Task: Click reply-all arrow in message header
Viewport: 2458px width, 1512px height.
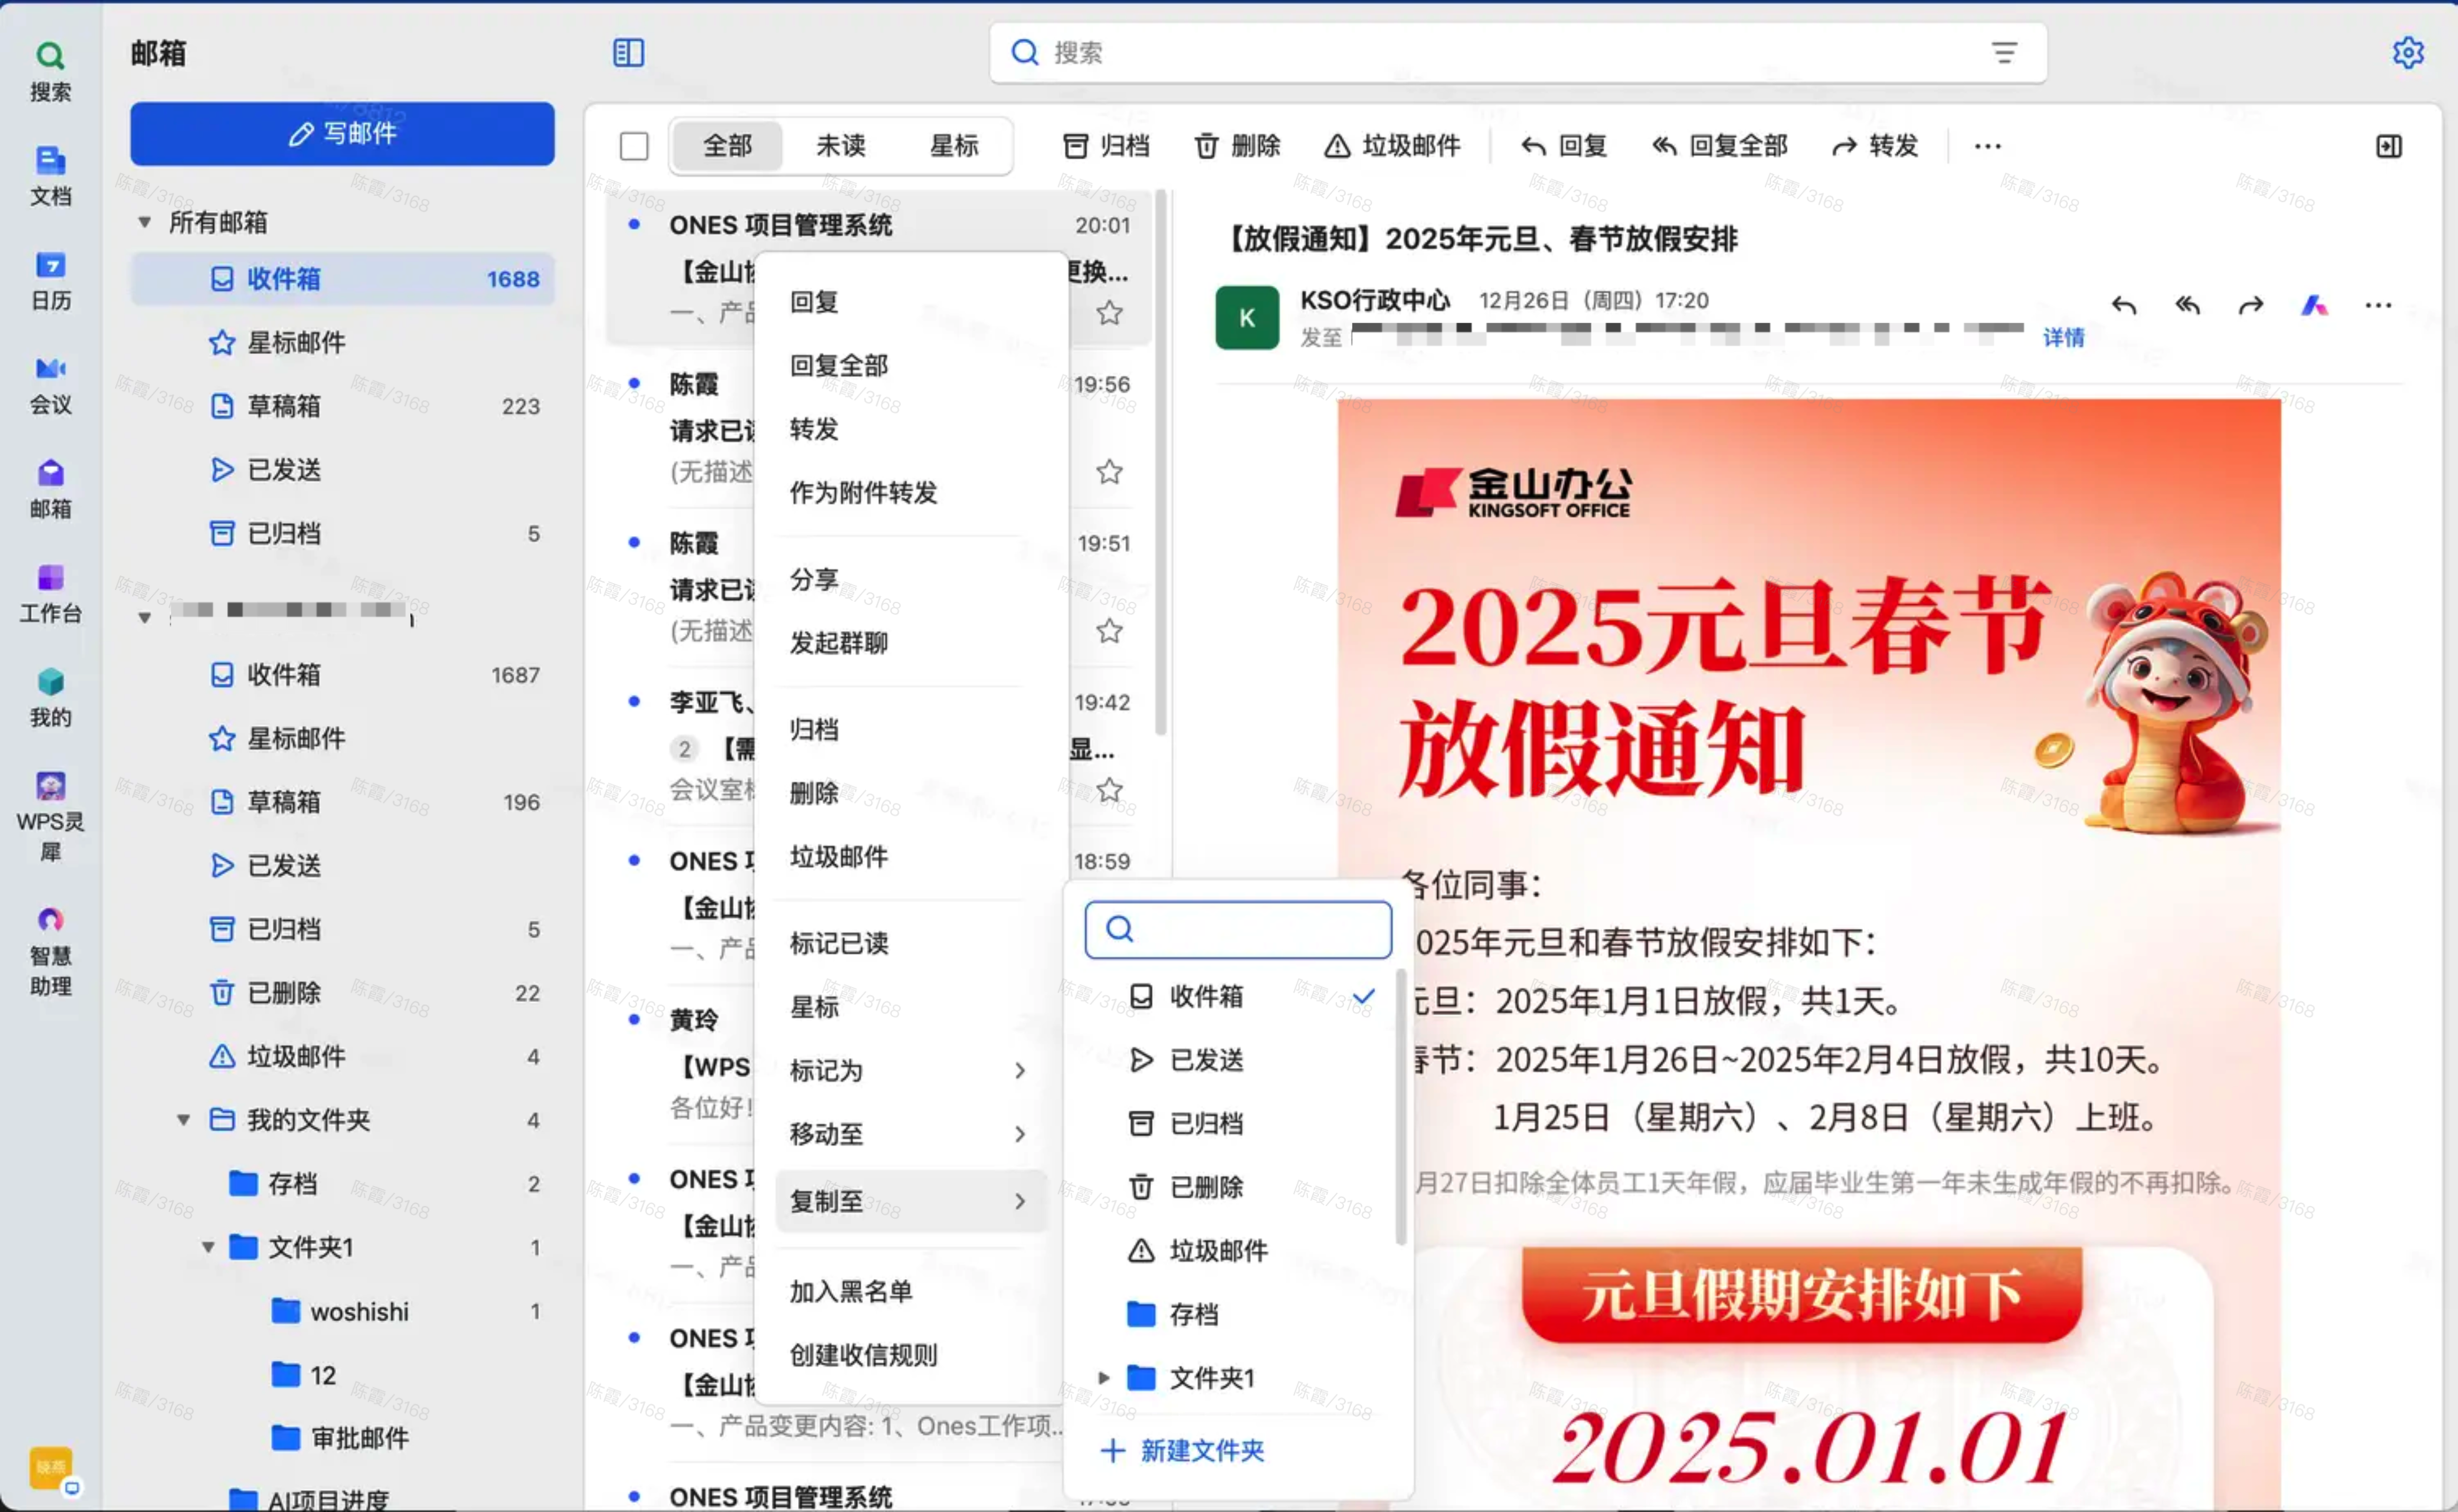Action: (x=2188, y=305)
